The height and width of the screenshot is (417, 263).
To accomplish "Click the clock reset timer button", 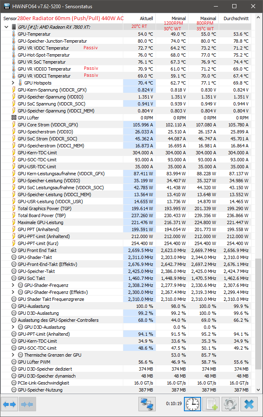I will point(193,405).
